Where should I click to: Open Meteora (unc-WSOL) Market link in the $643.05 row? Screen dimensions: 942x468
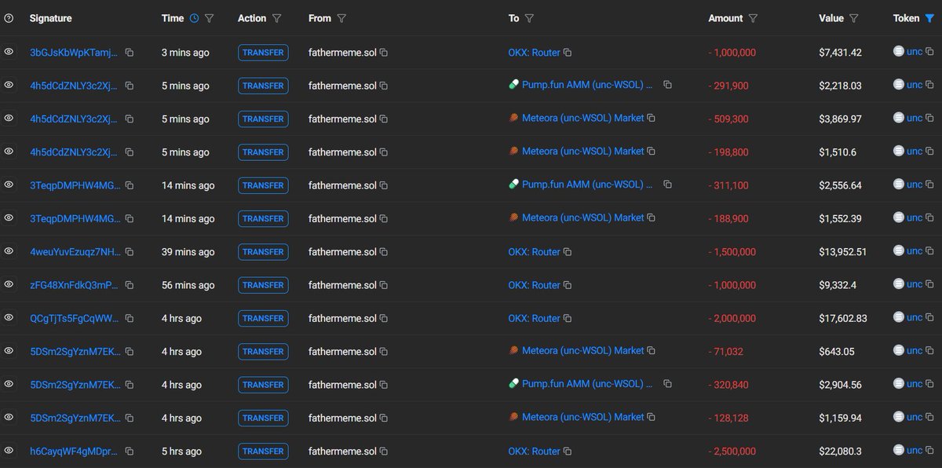(582, 351)
